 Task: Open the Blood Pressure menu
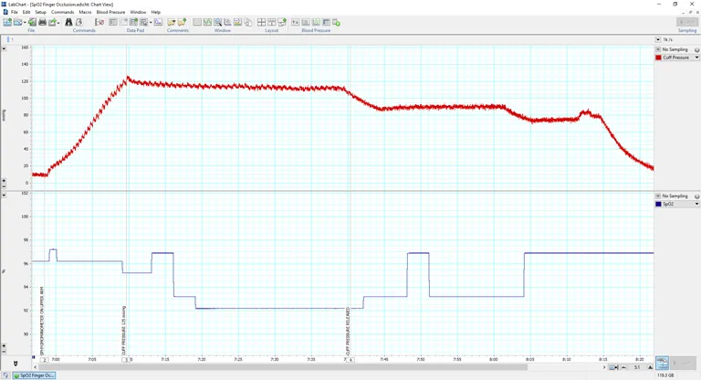[x=111, y=12]
